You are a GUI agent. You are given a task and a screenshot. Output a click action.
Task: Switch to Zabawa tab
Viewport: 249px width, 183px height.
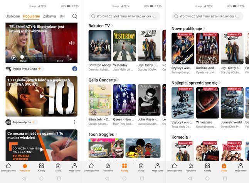[49, 16]
